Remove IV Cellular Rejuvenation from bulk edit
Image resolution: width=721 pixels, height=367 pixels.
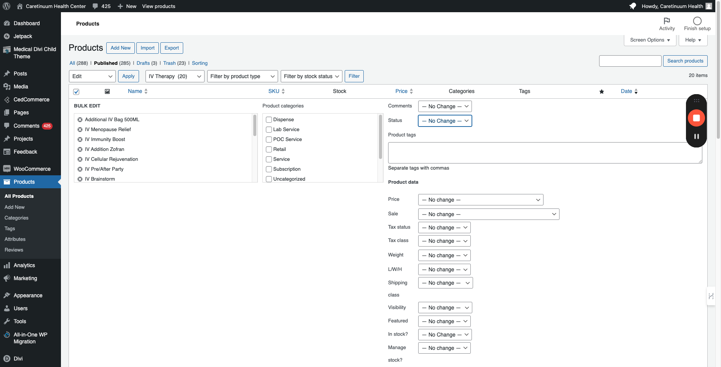coord(80,159)
